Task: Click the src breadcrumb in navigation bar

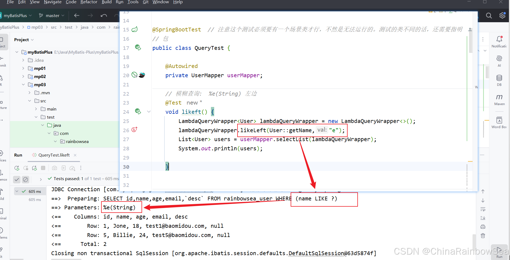Action: click(x=54, y=27)
